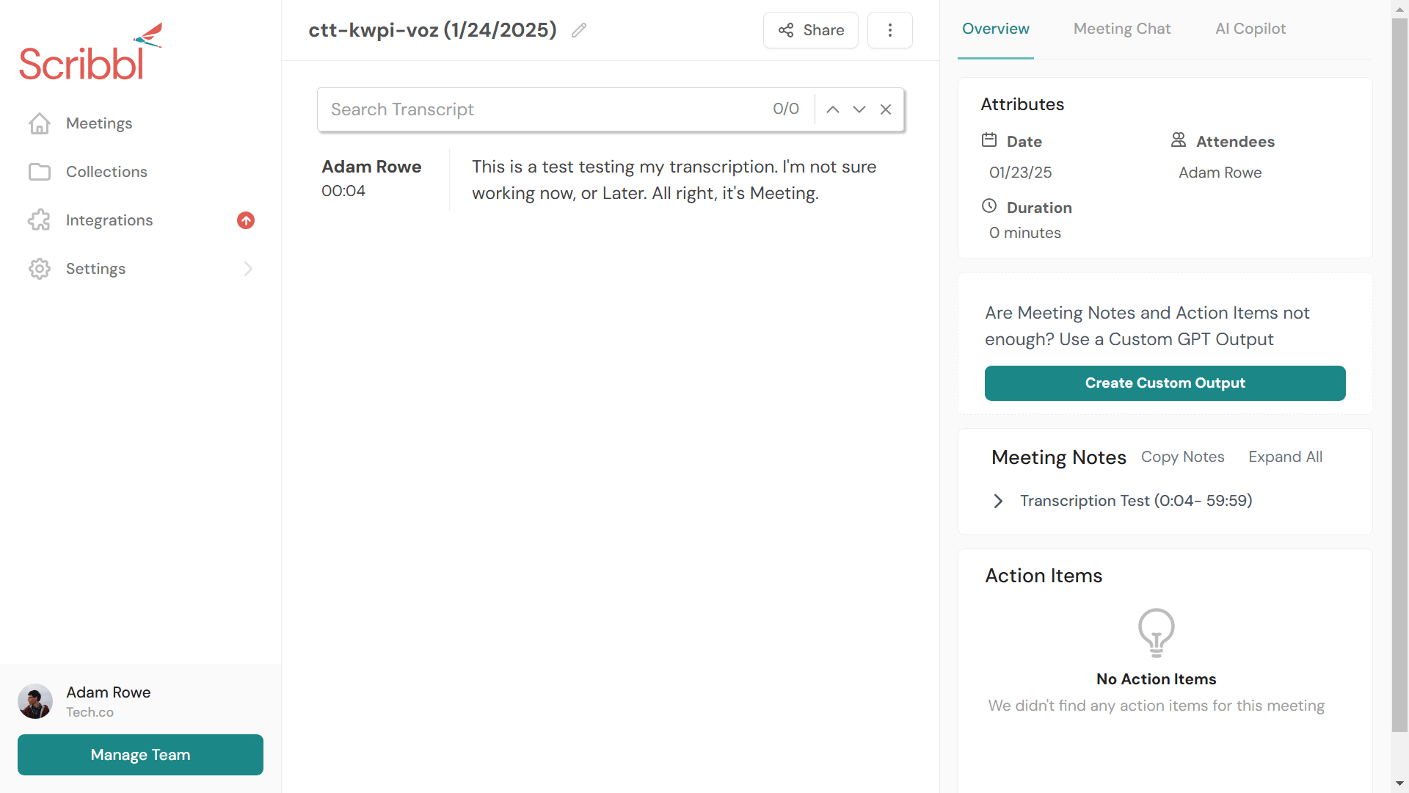The width and height of the screenshot is (1409, 793).
Task: Click the edit pencil icon on meeting title
Action: [x=579, y=30]
